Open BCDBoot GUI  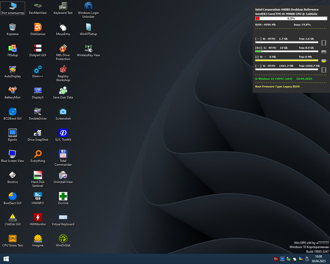point(12,114)
